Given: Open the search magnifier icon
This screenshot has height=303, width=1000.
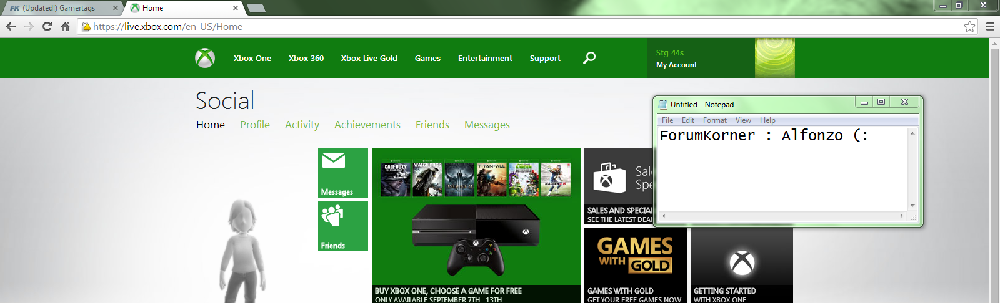Looking at the screenshot, I should click(589, 58).
